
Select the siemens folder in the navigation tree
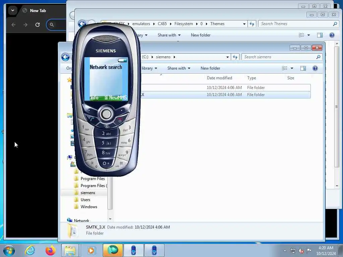point(87,193)
